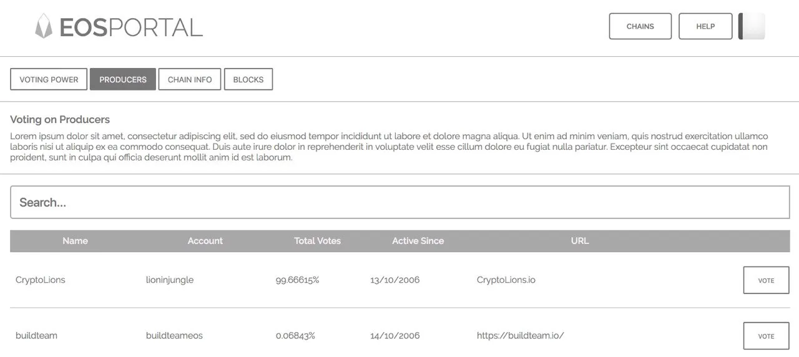Open the user avatar box in header
The image size is (799, 357).
pos(752,26)
